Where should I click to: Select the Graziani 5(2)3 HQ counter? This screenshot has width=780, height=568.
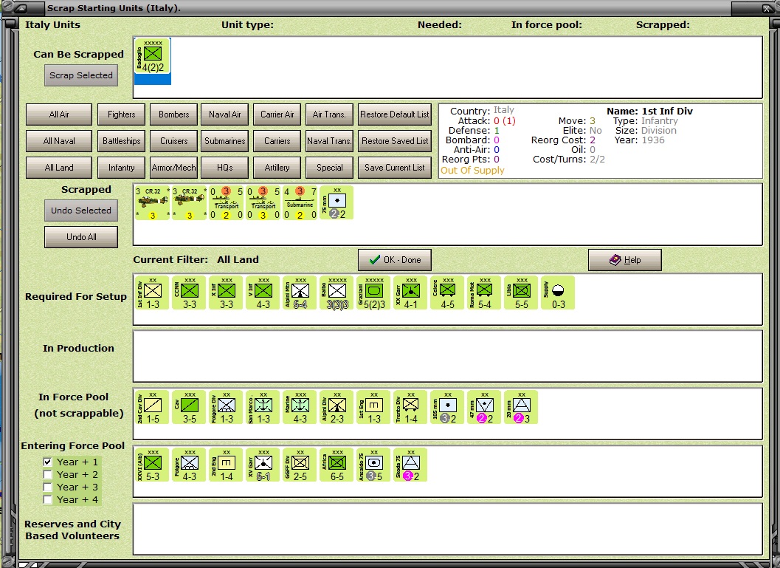(x=374, y=292)
